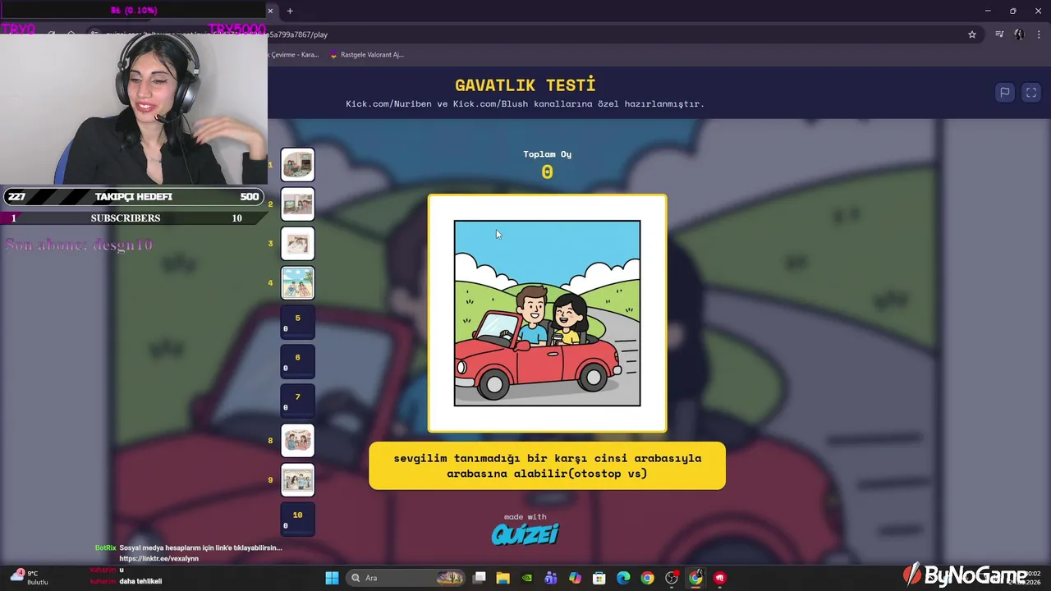Select quiz item 9 thumbnail

pos(298,480)
